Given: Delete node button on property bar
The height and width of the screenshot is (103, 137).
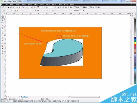Looking at the screenshot, I should click(18, 11).
